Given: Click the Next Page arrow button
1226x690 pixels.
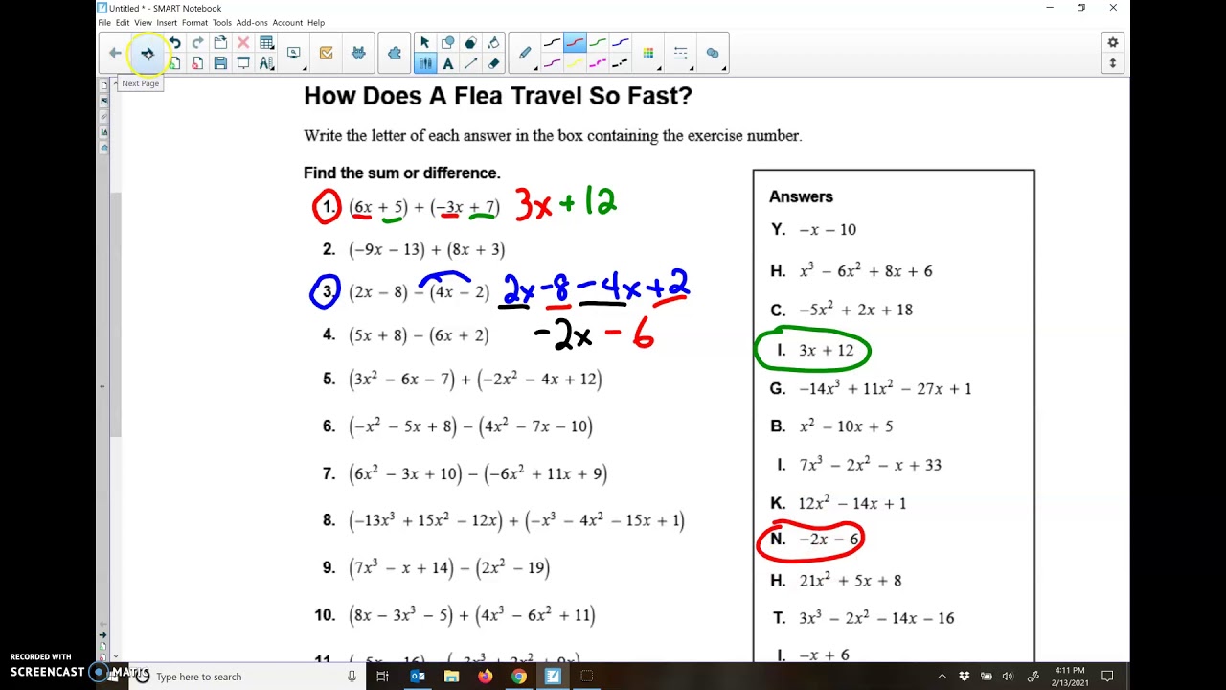Looking at the screenshot, I should point(148,54).
